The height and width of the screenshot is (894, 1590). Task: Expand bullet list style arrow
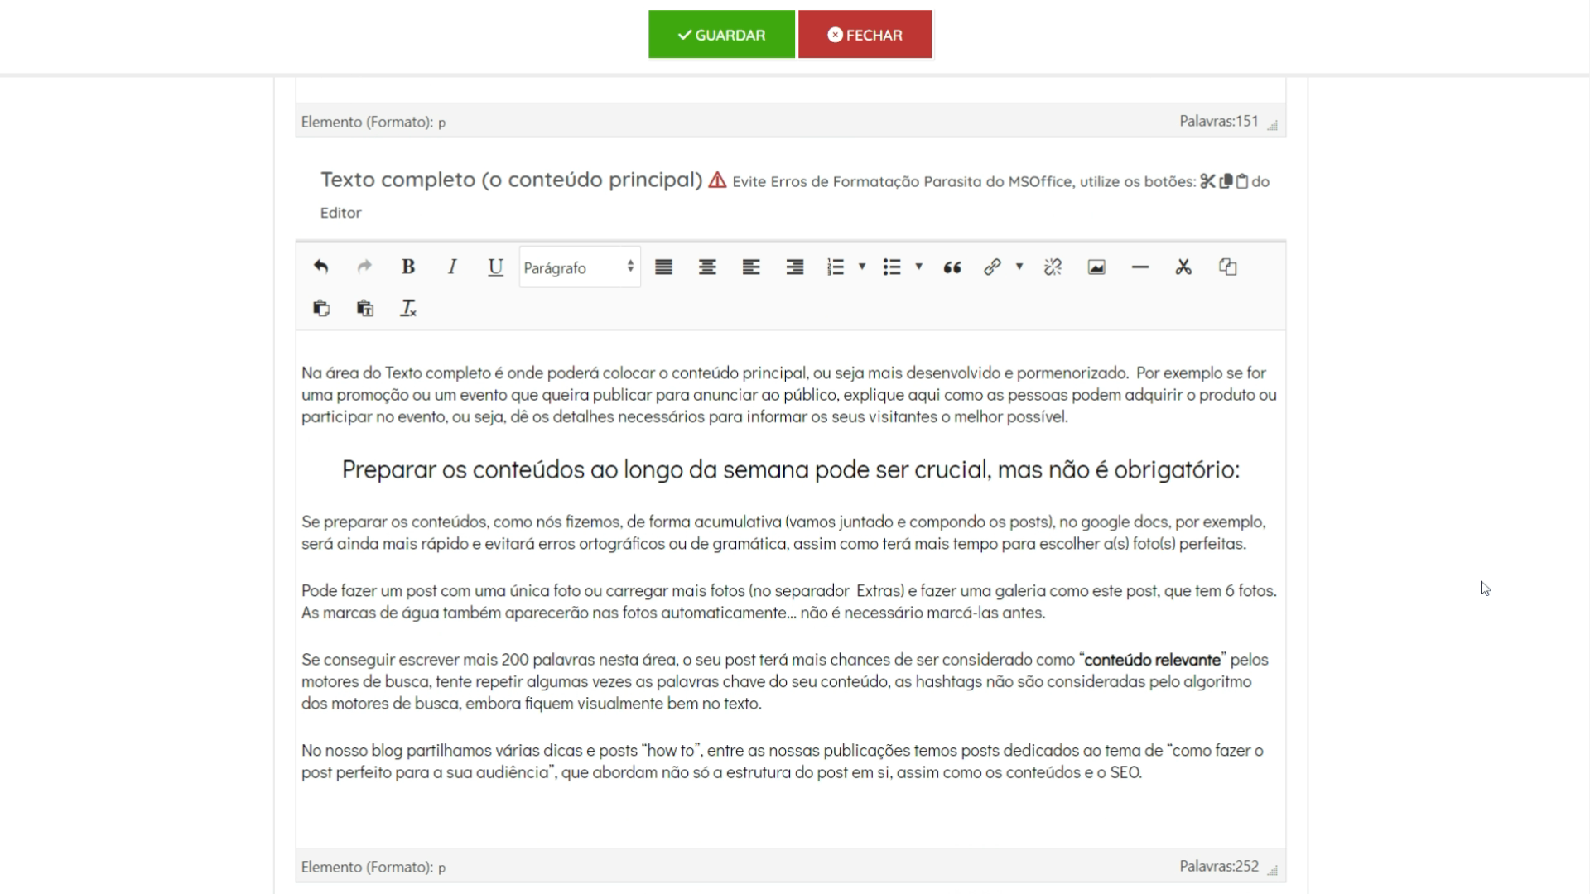918,267
